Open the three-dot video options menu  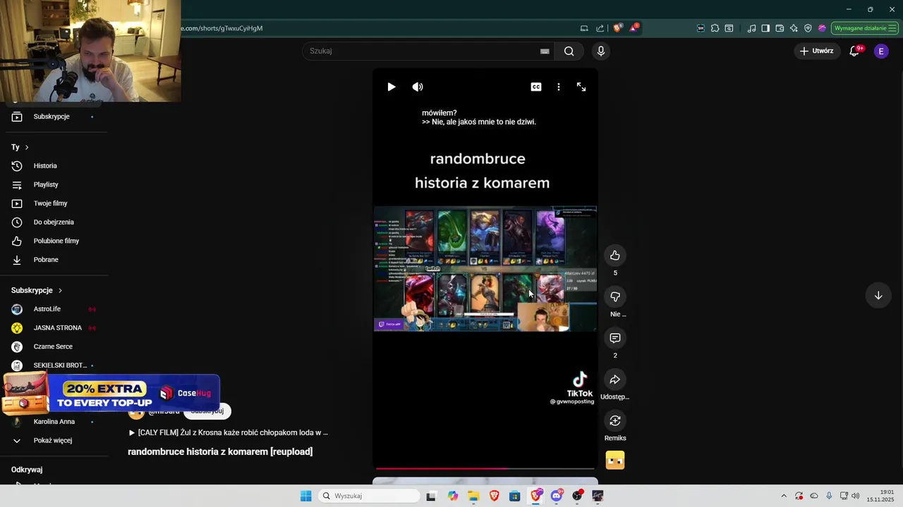tap(559, 87)
